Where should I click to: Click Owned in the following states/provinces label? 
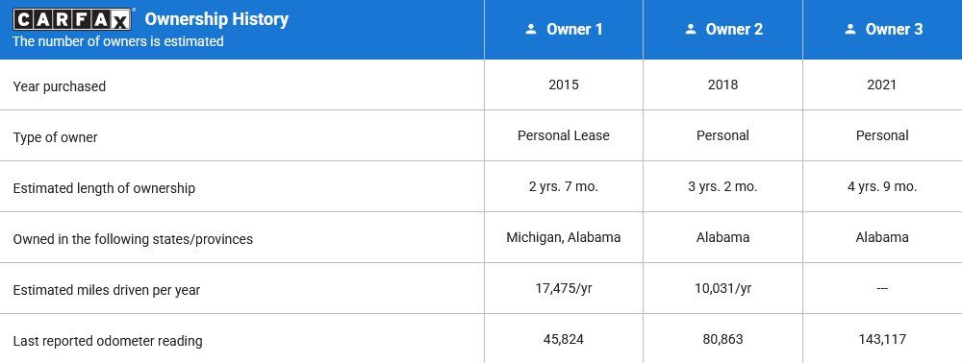(133, 239)
